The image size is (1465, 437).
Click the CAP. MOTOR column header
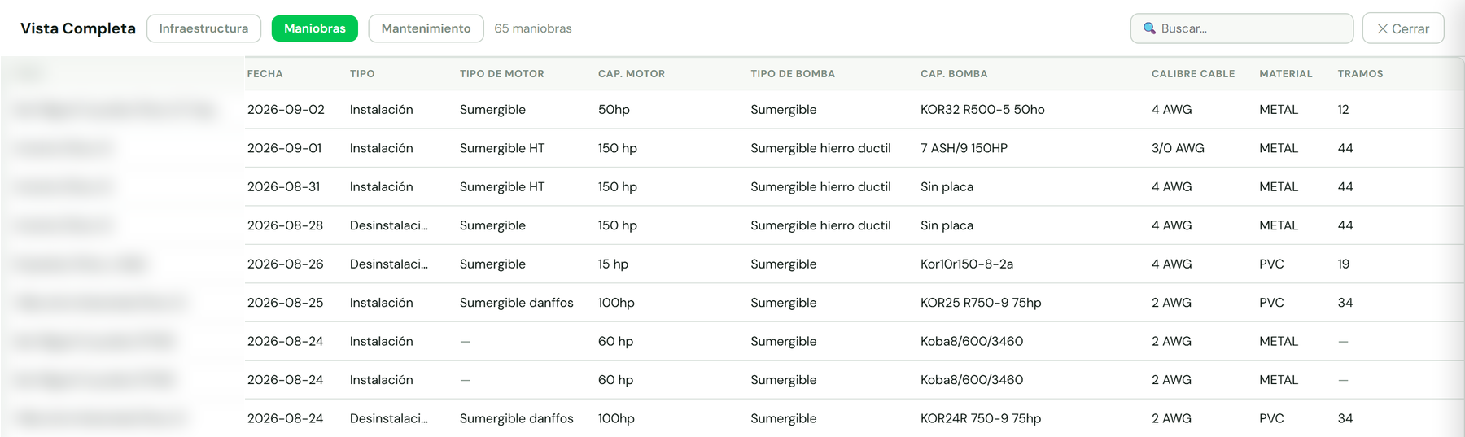click(632, 74)
